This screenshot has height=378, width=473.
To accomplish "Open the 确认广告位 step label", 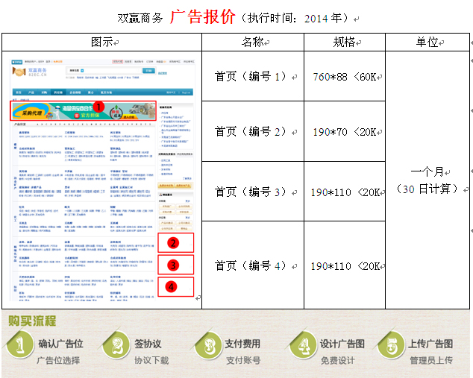I will tap(60, 344).
